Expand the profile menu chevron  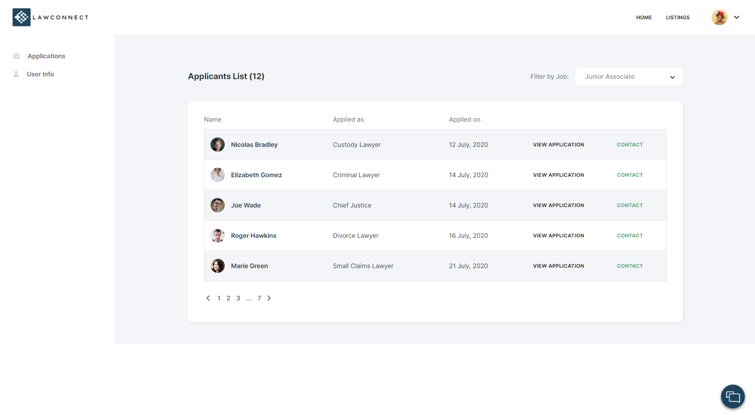736,17
